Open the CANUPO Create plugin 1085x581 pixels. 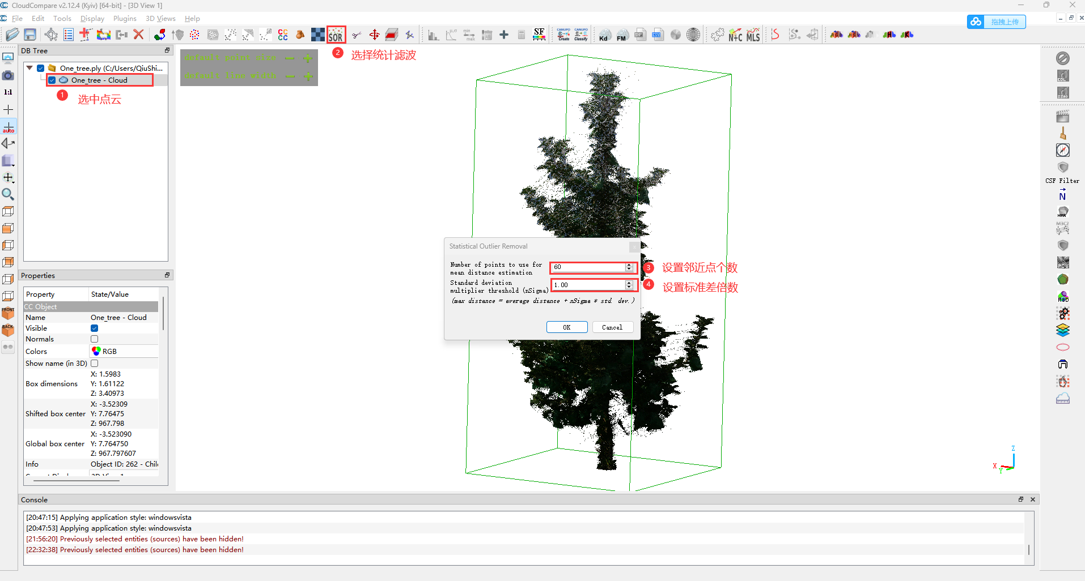pos(563,35)
